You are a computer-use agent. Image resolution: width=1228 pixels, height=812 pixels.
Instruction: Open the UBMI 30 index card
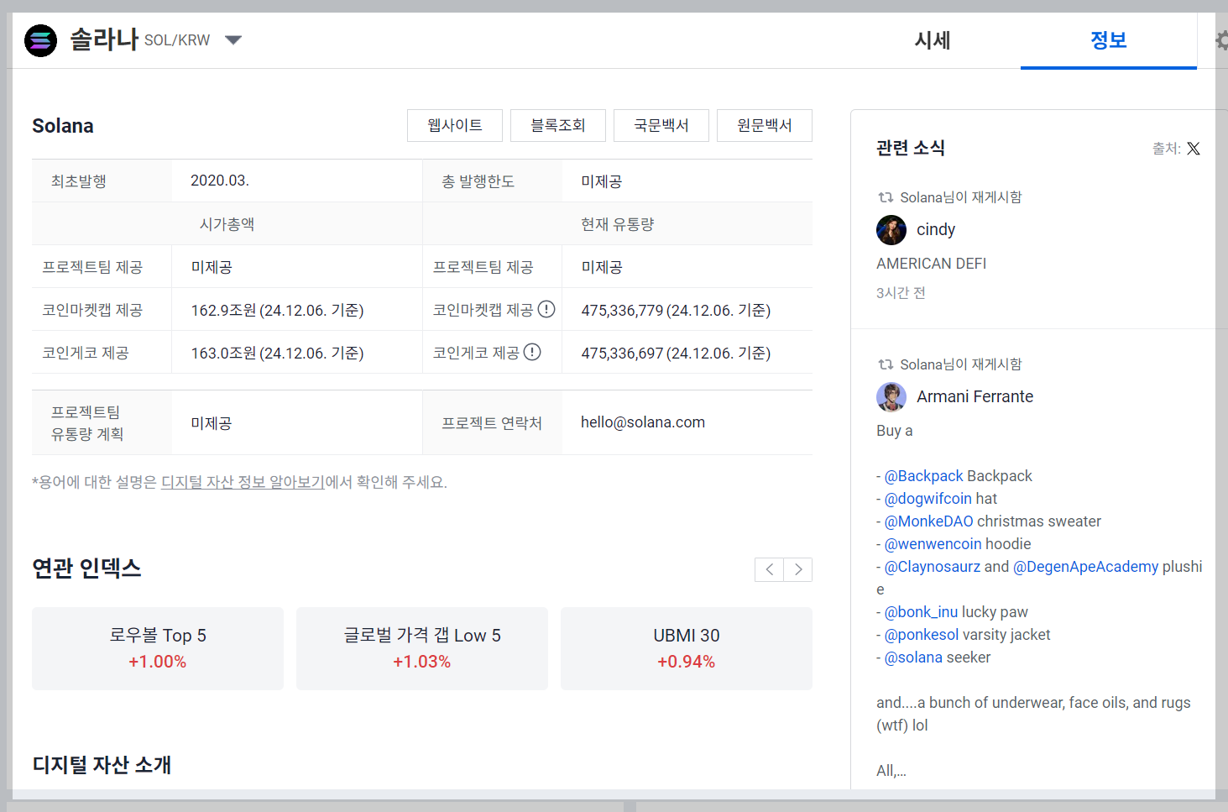point(687,648)
